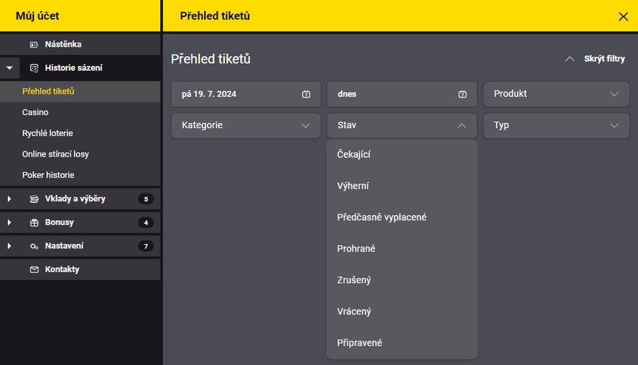The image size is (638, 365).
Task: Open the calendar icon in start date field
Action: (x=306, y=94)
